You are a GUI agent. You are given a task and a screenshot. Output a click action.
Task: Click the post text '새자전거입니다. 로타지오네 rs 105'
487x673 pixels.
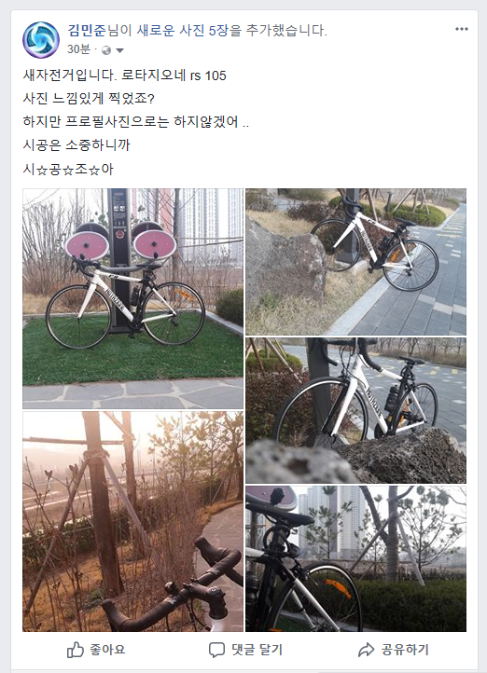[124, 76]
